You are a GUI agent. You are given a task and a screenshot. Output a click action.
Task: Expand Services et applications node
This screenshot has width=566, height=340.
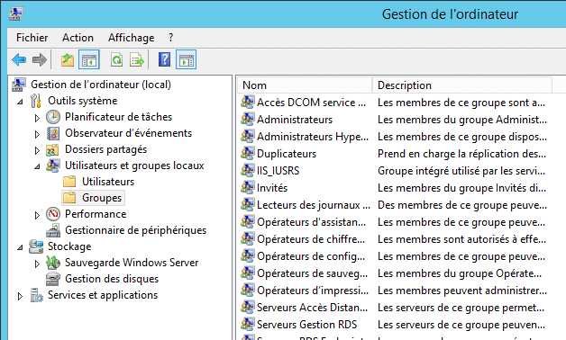[x=20, y=296]
